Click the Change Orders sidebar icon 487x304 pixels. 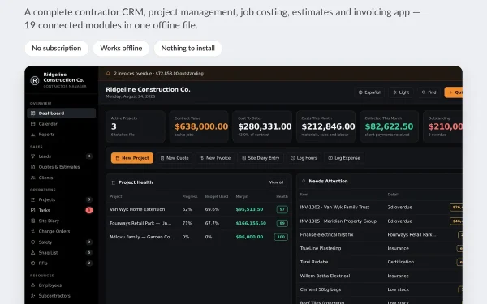pyautogui.click(x=33, y=231)
